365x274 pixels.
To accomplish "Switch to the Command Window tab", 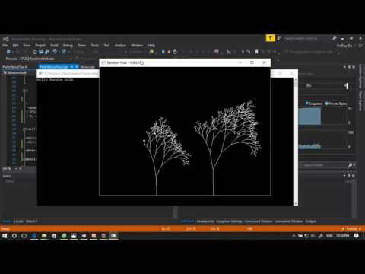I will [x=259, y=221].
